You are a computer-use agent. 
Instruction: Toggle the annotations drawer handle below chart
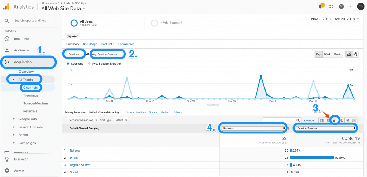point(213,104)
